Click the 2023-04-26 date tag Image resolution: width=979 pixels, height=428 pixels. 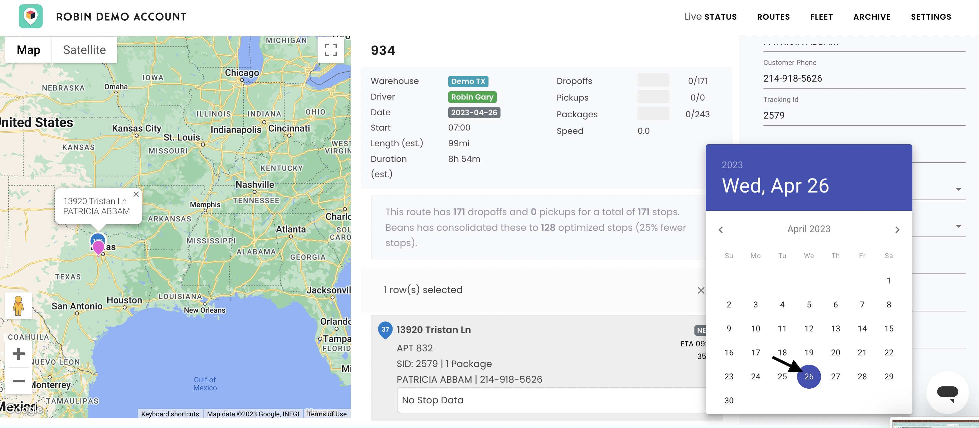(x=474, y=112)
